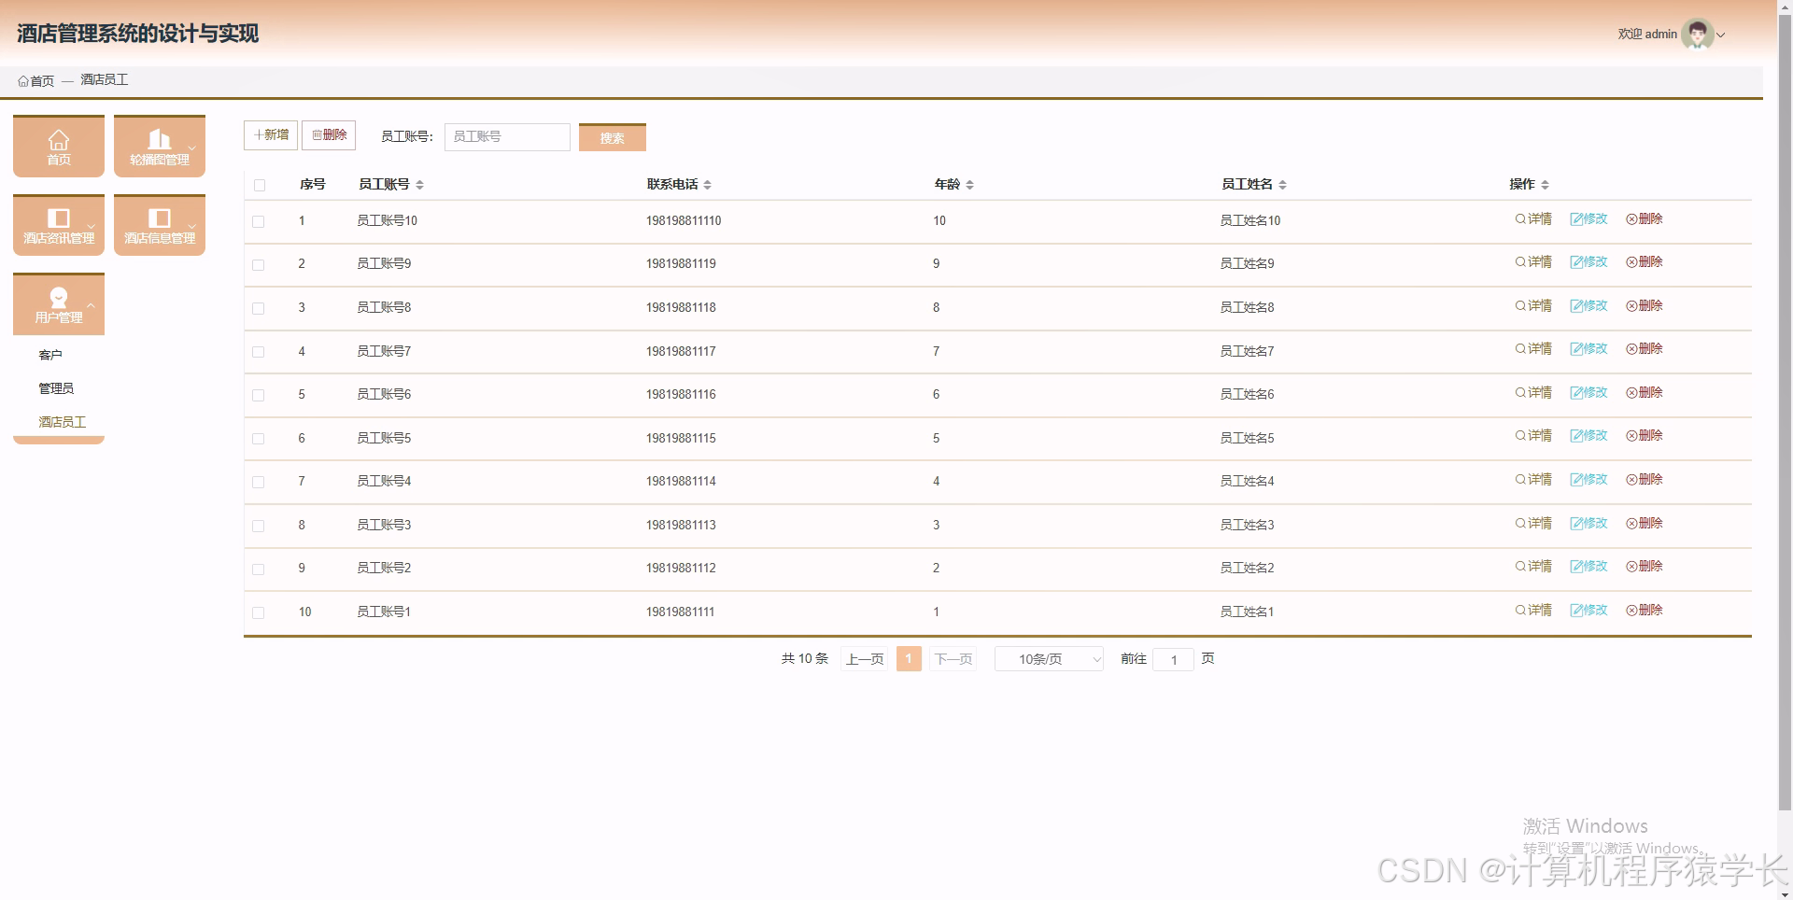Sort by 联系电话 column
The image size is (1793, 900).
coord(708,185)
